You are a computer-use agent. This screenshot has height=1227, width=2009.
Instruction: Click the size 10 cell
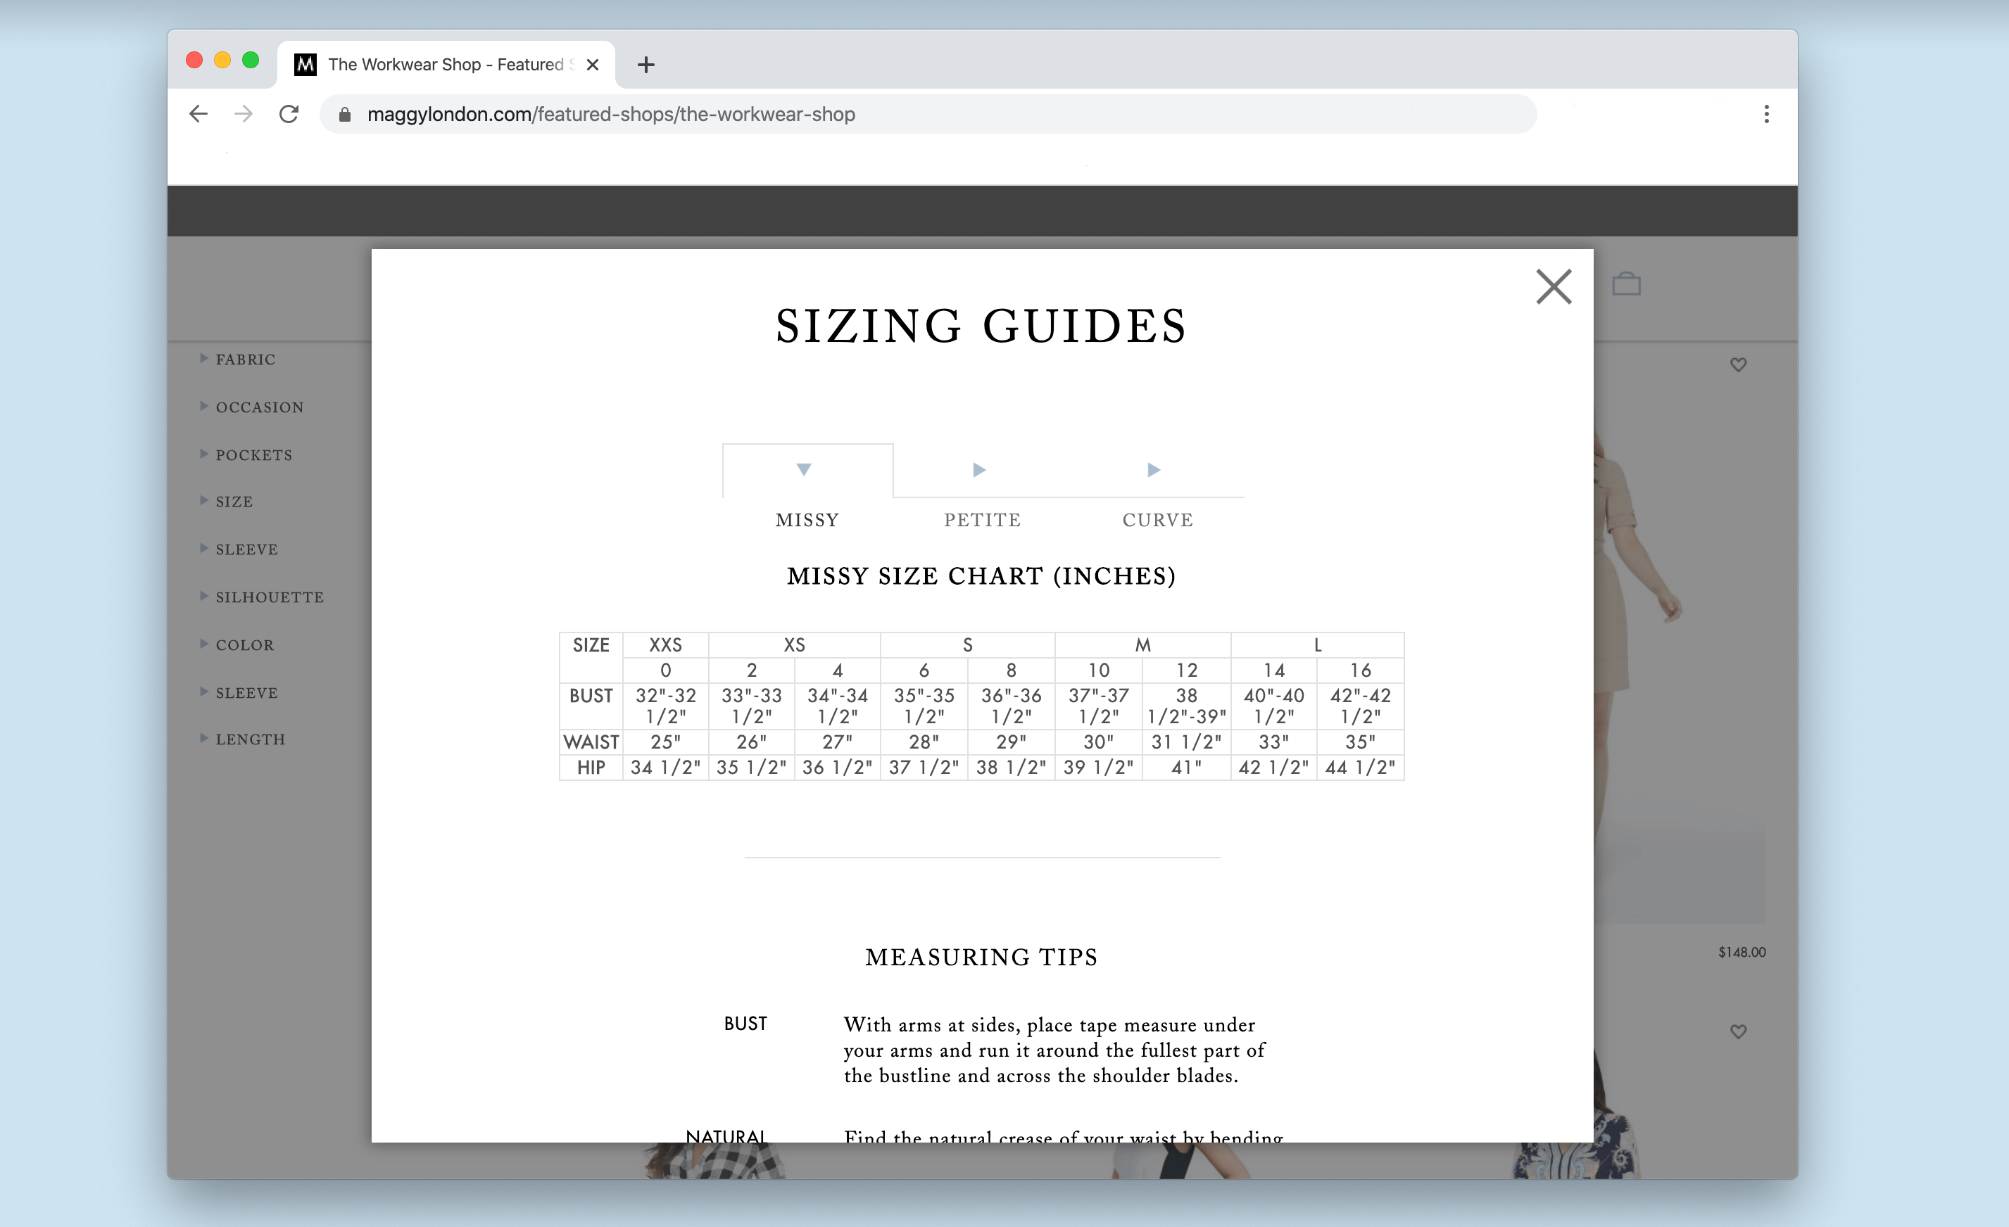click(x=1098, y=670)
